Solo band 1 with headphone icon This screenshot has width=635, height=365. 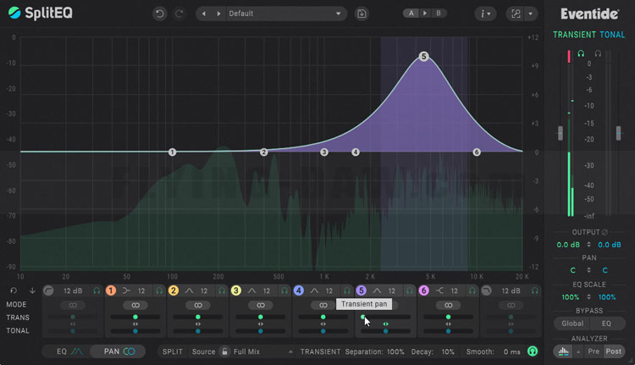pos(159,290)
